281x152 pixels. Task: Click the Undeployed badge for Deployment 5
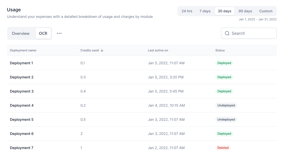226,120
